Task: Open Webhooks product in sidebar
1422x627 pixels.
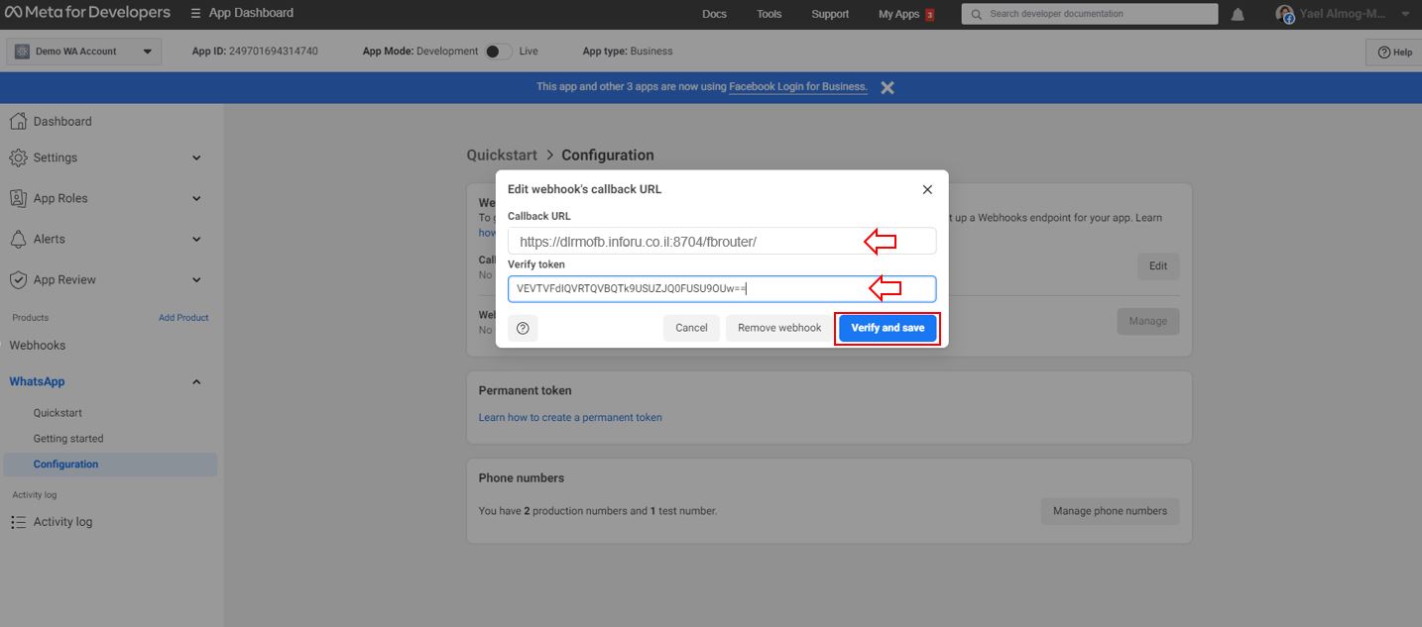Action: pyautogui.click(x=38, y=346)
